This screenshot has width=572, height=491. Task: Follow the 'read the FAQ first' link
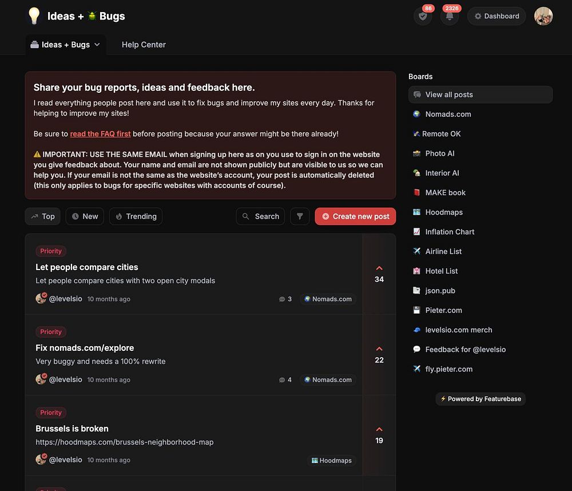(100, 134)
